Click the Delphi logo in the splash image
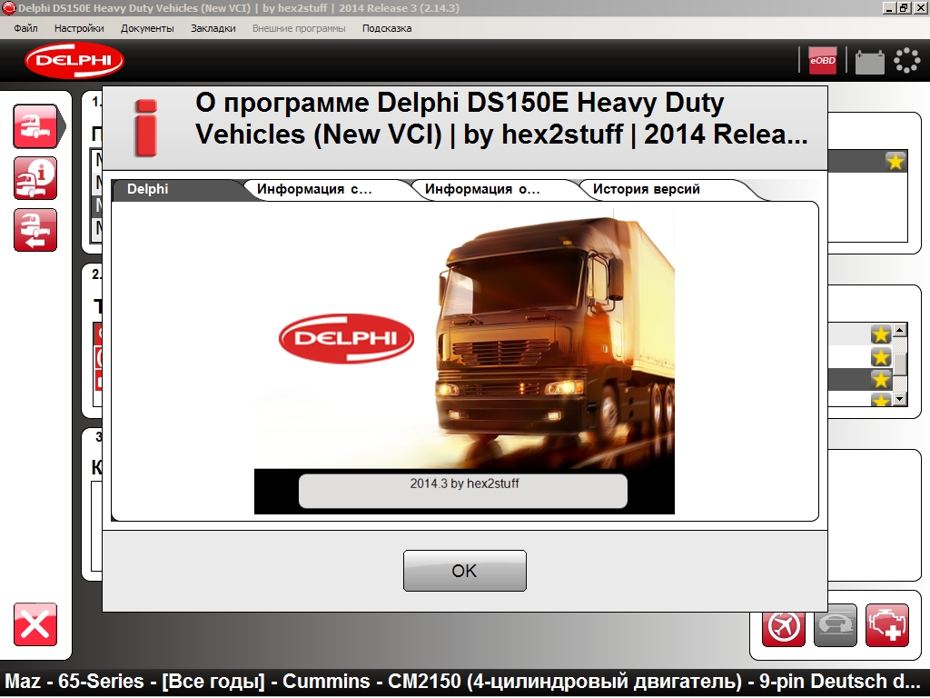Screen dimensions: 930x698 point(346,338)
